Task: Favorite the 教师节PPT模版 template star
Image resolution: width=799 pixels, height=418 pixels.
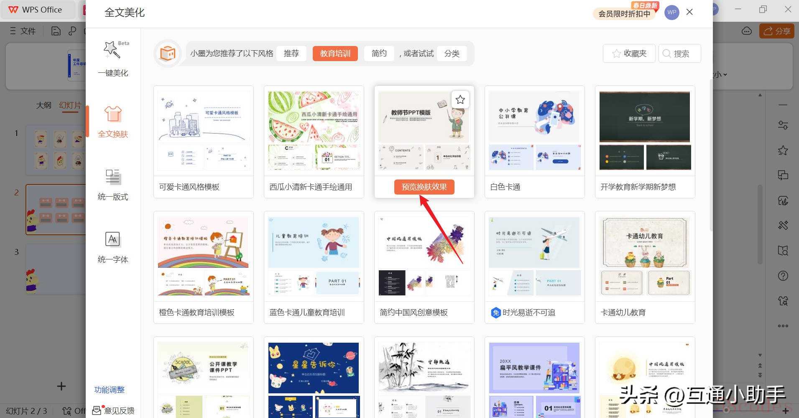Action: (460, 100)
